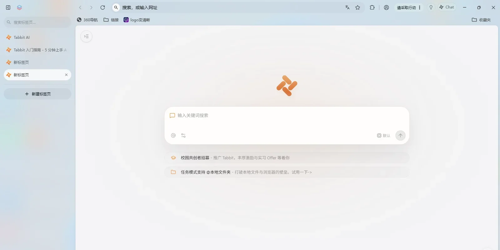The height and width of the screenshot is (250, 500).
Task: Open the search settings sliders icon
Action: (183, 135)
